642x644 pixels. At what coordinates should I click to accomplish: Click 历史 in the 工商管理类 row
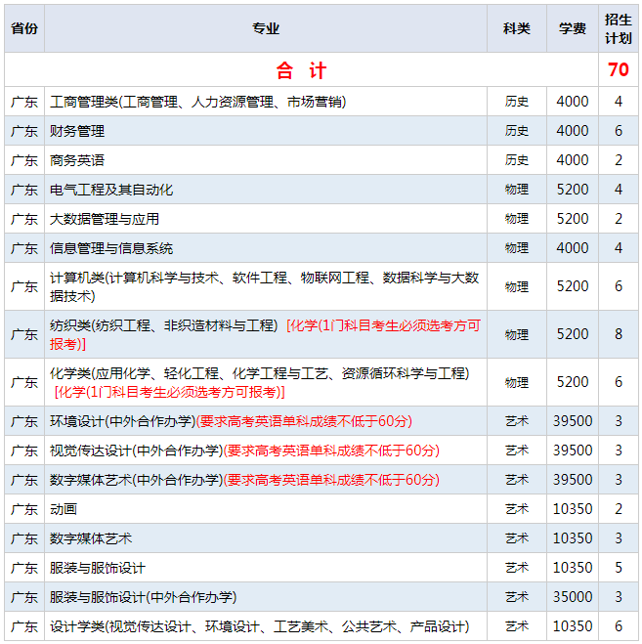[517, 102]
